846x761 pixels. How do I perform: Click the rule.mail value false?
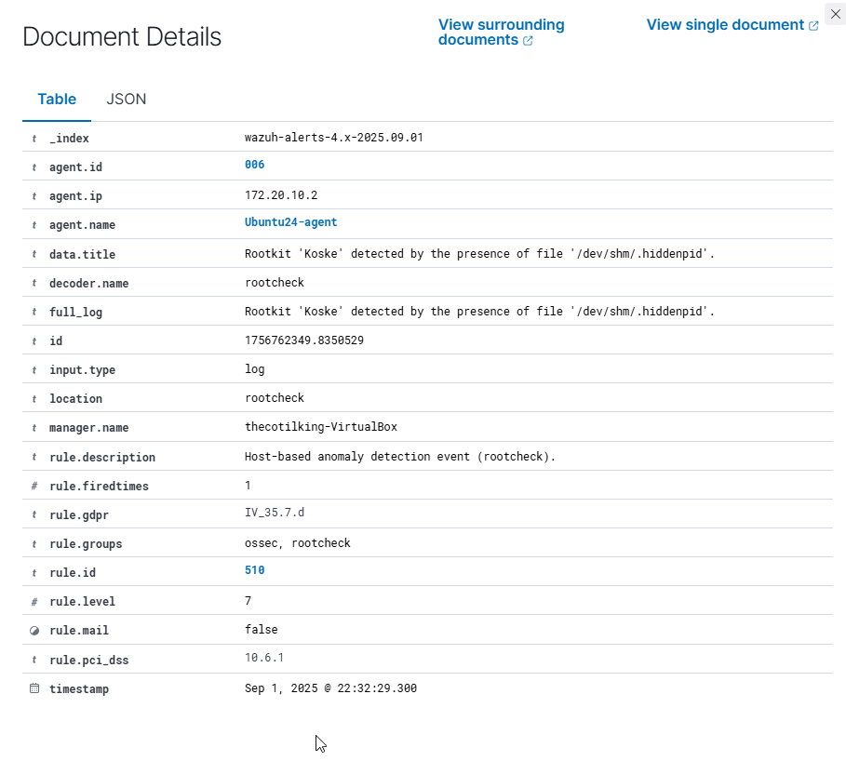click(x=262, y=630)
